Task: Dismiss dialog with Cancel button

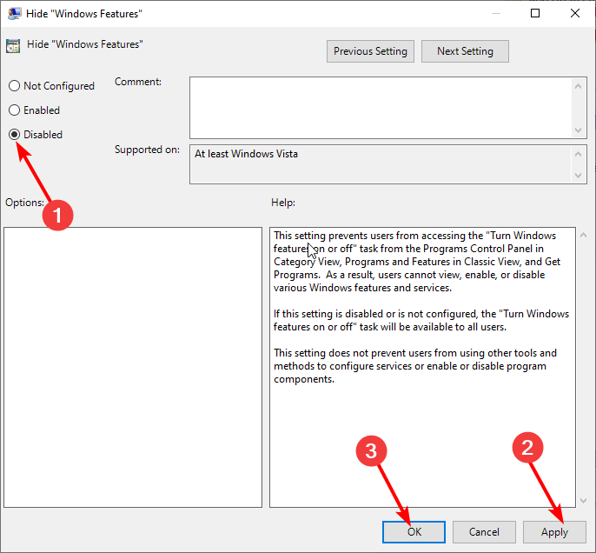Action: [484, 532]
